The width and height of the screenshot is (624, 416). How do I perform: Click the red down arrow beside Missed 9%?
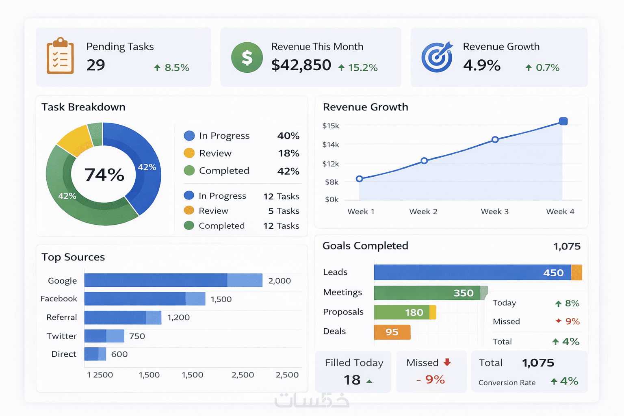point(559,321)
